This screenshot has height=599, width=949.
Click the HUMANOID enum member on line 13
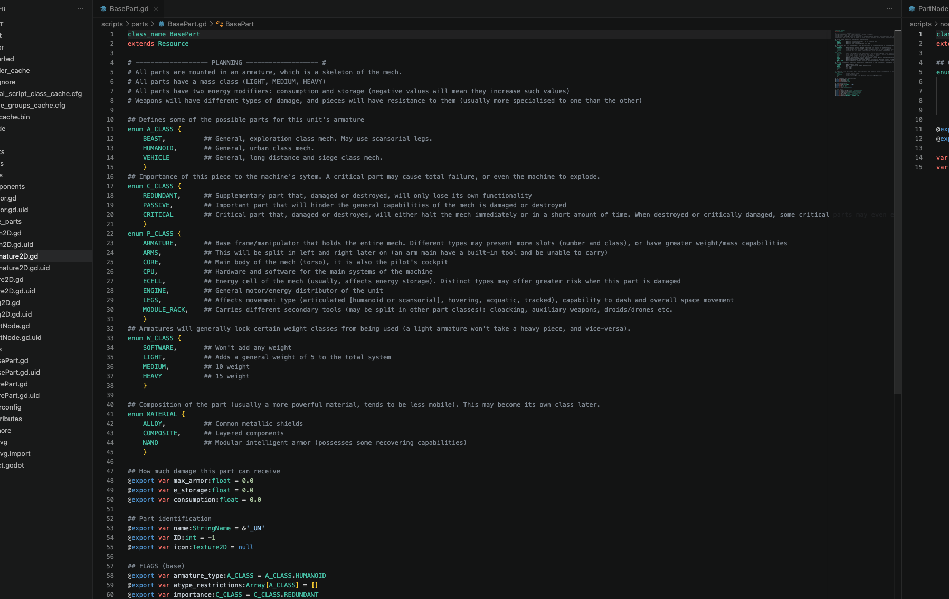tap(159, 148)
